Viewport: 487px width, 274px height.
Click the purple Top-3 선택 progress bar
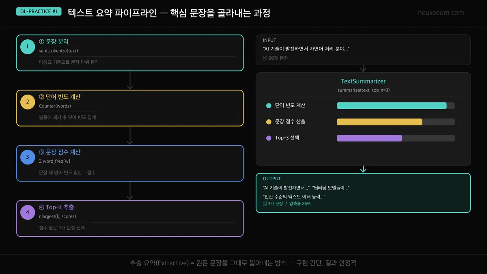[x=396, y=138]
